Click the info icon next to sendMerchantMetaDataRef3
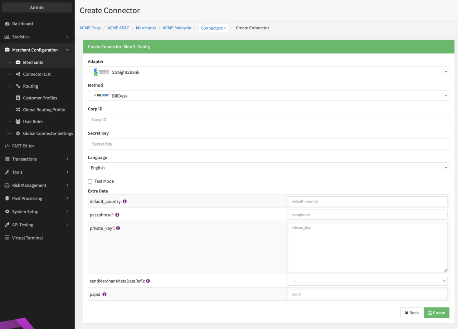458x329 pixels. pos(148,281)
